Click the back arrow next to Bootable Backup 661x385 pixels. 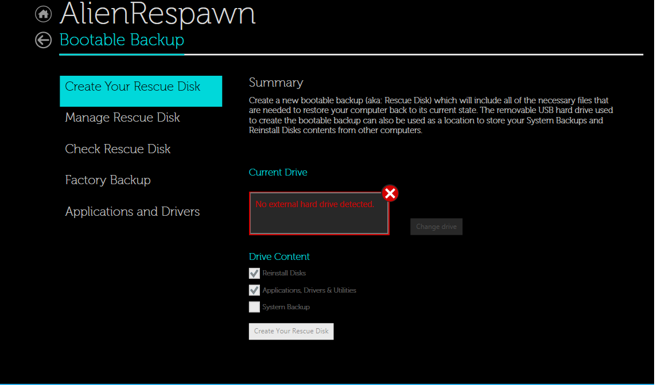(43, 40)
